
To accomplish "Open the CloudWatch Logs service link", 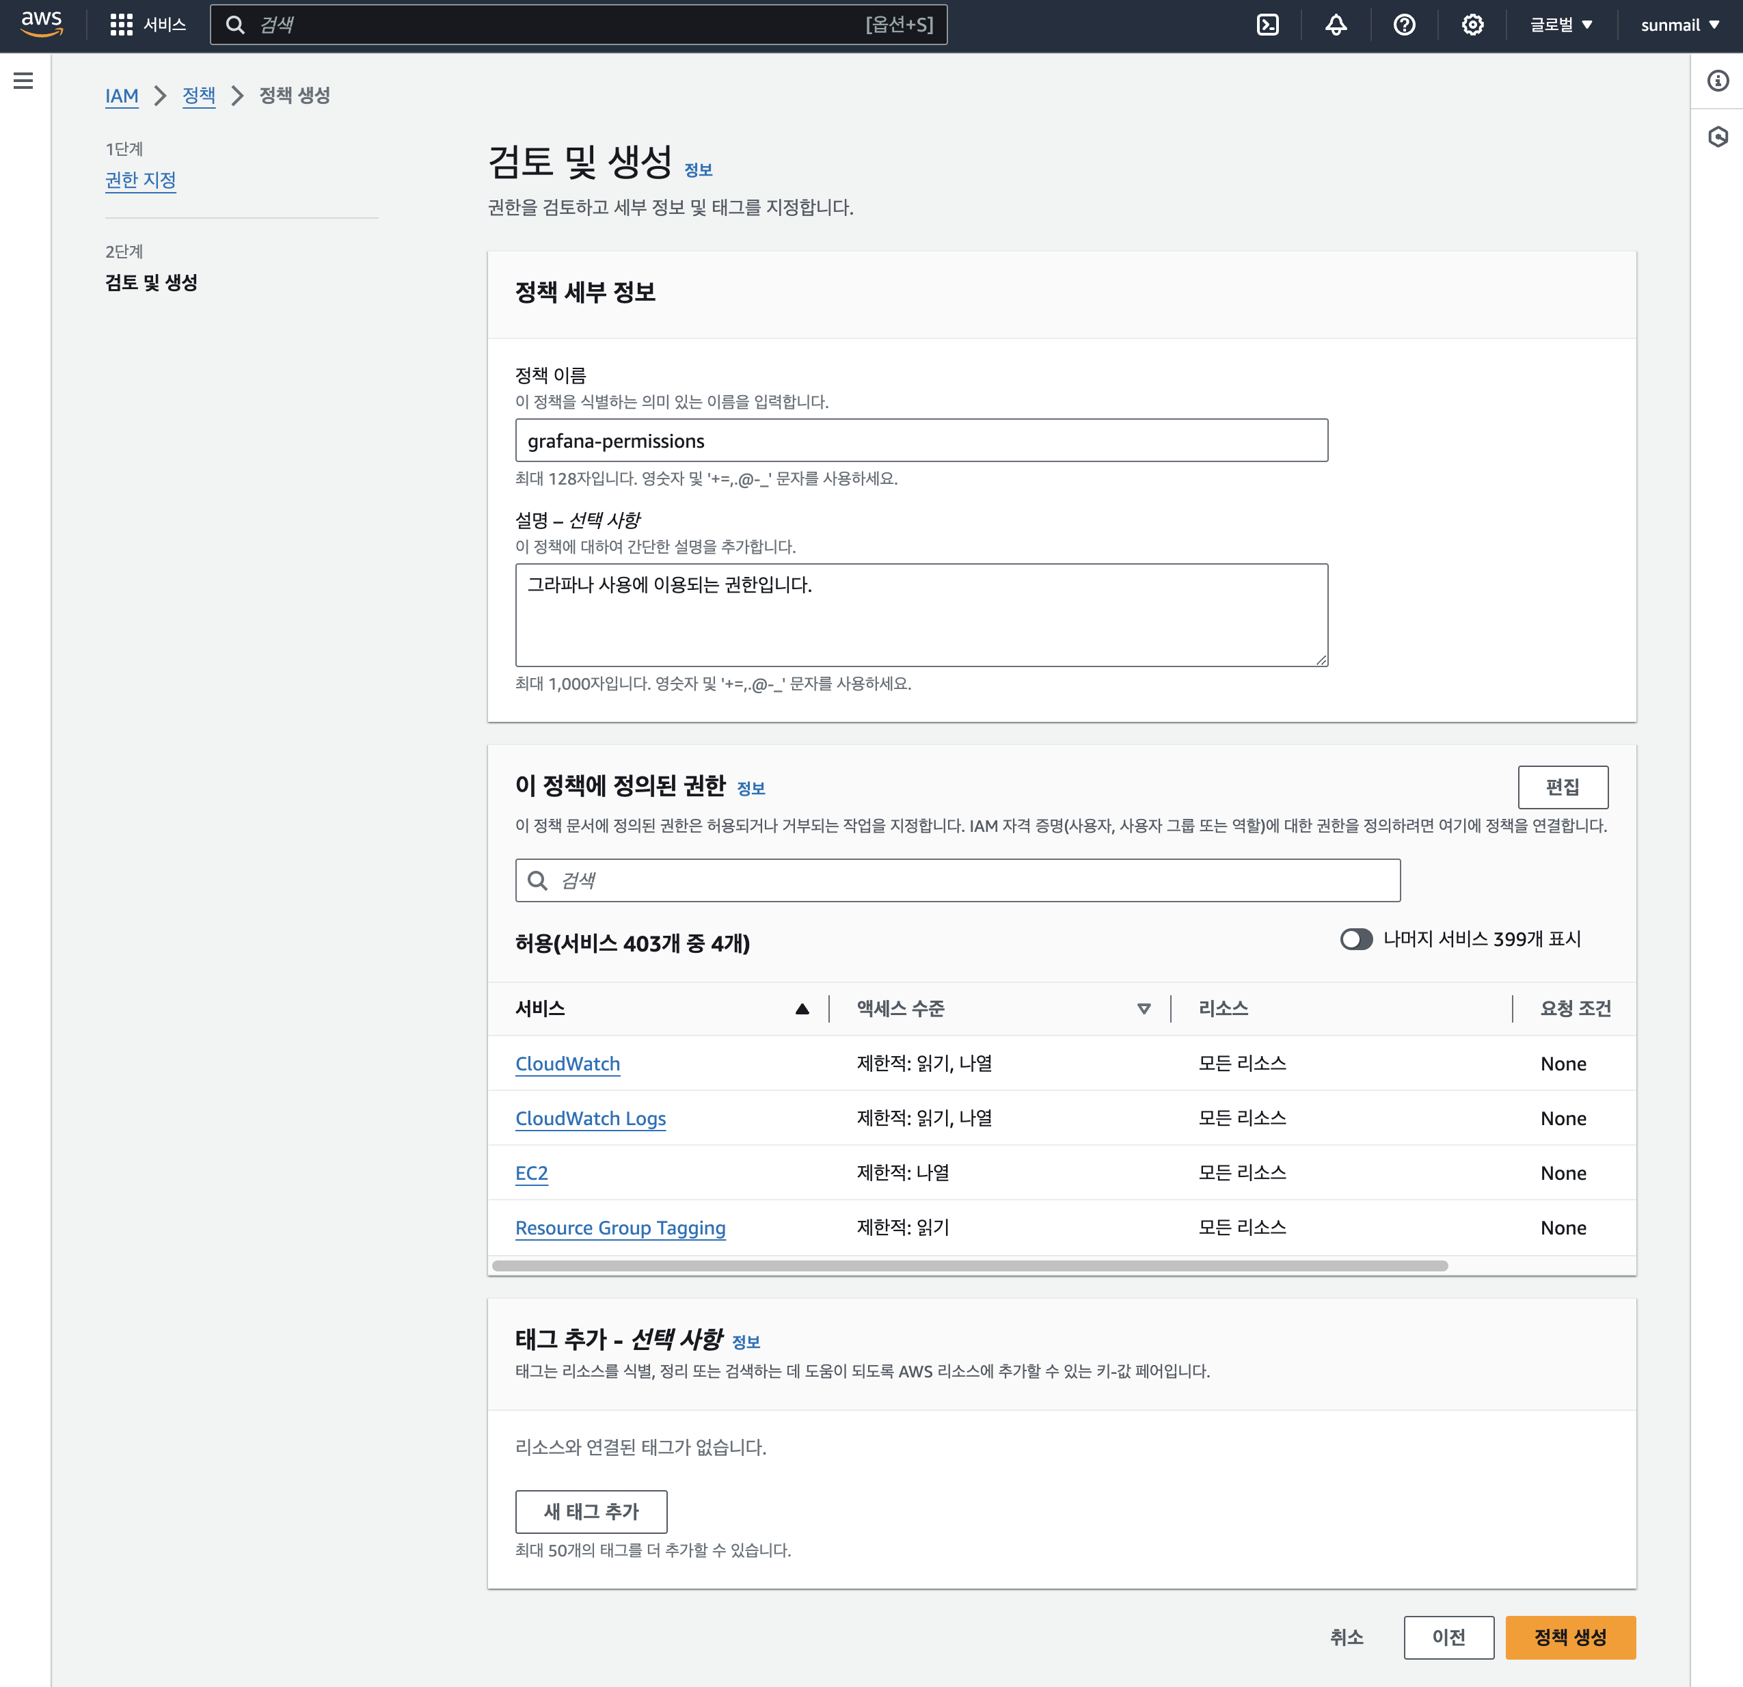I will (591, 1118).
